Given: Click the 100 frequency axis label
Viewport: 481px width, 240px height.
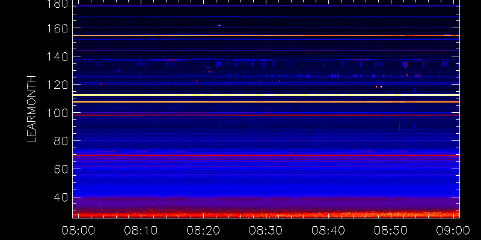Looking at the screenshot, I should pyautogui.click(x=57, y=113).
